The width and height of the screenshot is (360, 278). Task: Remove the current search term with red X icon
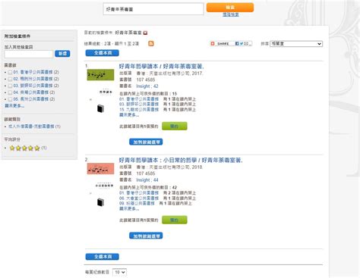pos(145,33)
